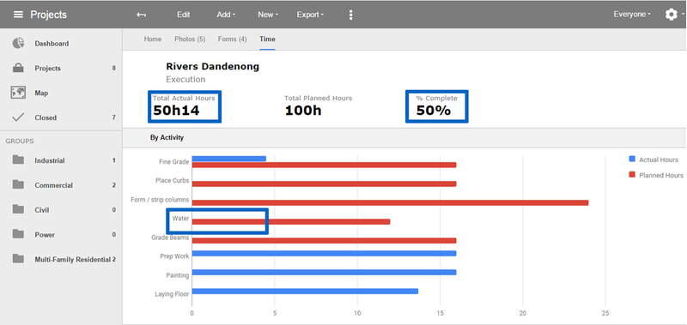Image resolution: width=687 pixels, height=325 pixels.
Task: Click the Laying Floor axis label
Action: tap(173, 294)
